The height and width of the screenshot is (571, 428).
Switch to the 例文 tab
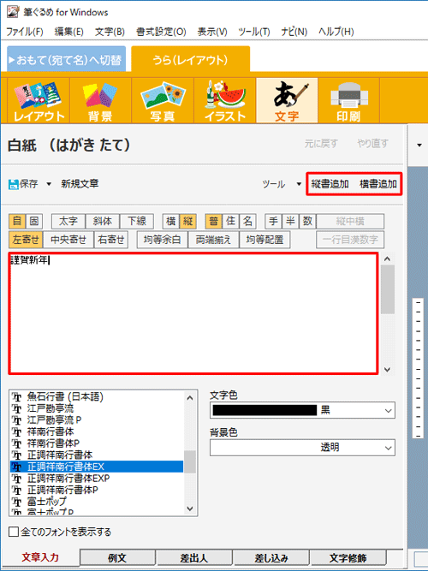(x=117, y=558)
